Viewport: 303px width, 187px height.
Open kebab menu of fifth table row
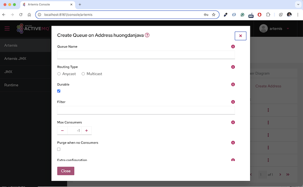(x=268, y=160)
